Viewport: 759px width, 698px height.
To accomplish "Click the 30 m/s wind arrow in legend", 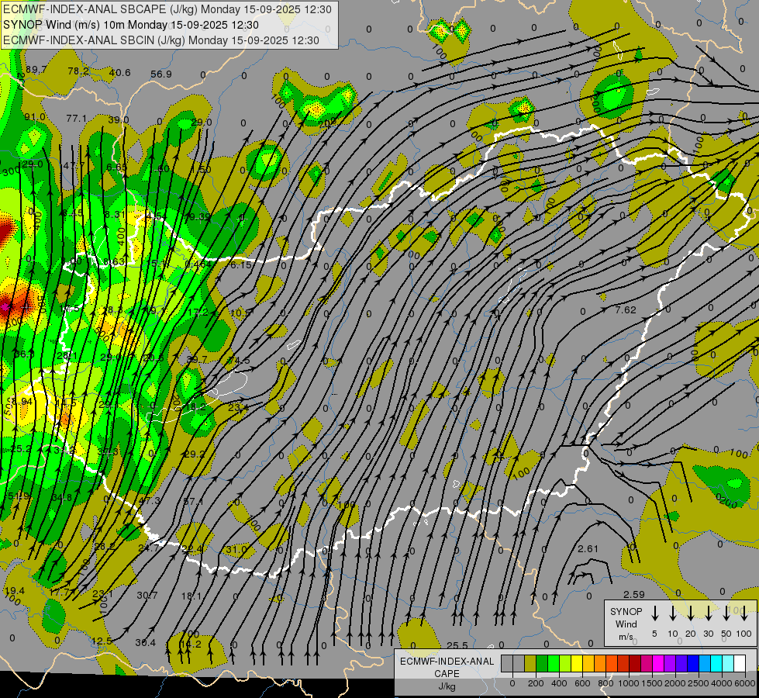I will coord(708,613).
